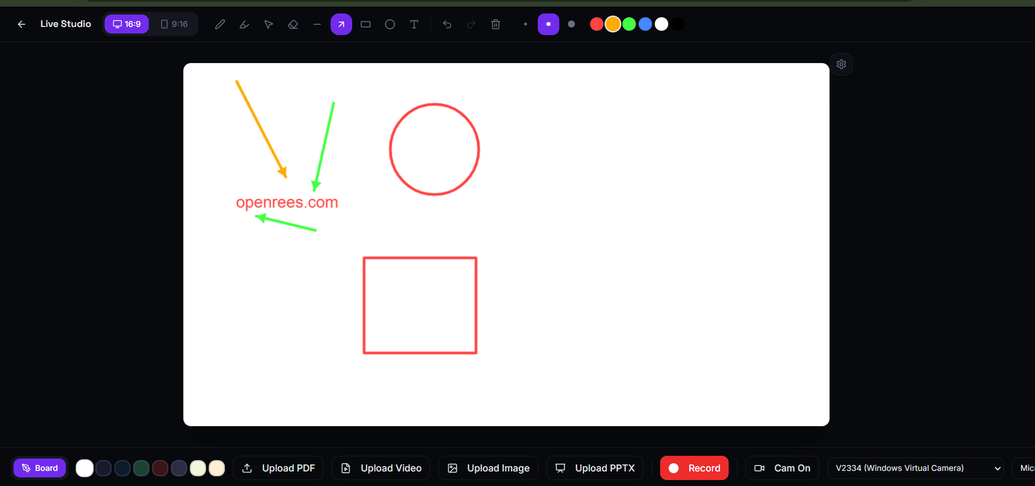Viewport: 1035px width, 486px height.
Task: Set board background to slate gray
Action: click(x=179, y=468)
